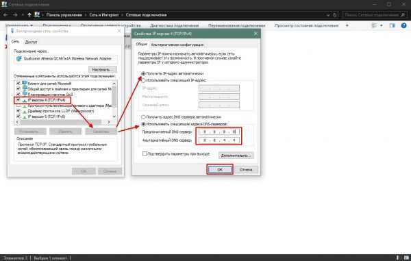
Task: Select the obtain DNS server automatically radio button
Action: (x=143, y=117)
